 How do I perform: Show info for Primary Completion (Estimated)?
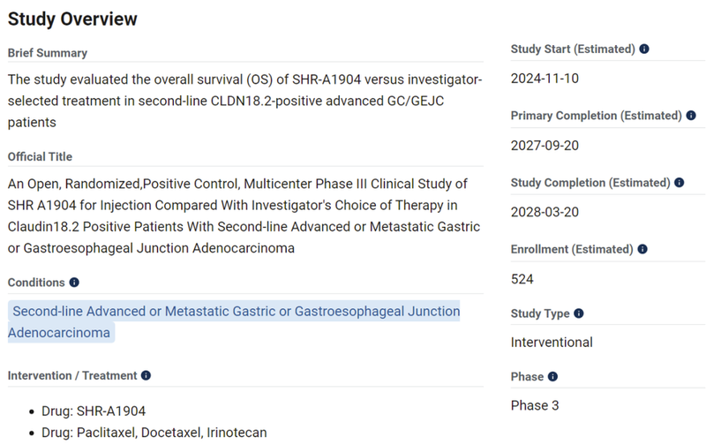click(691, 116)
